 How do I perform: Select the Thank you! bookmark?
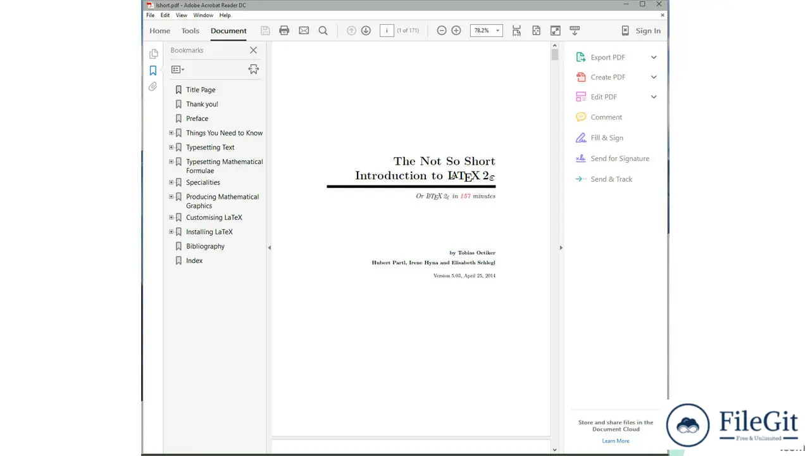(202, 104)
